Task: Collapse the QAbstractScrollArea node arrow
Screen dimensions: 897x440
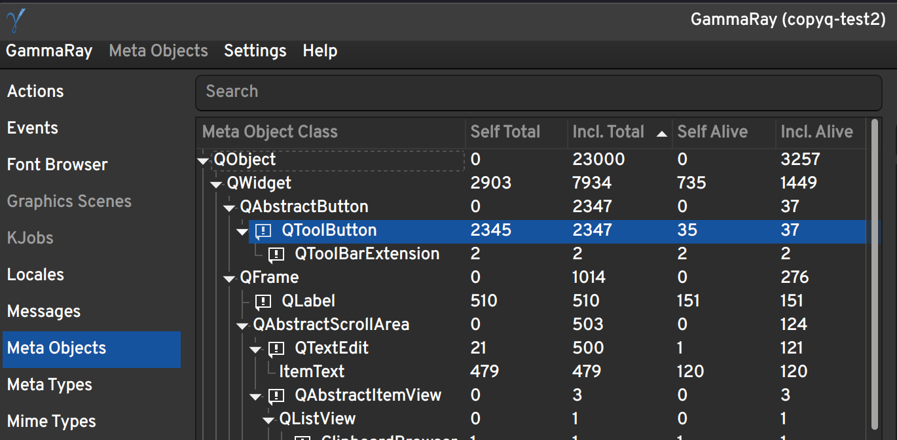Action: click(242, 325)
